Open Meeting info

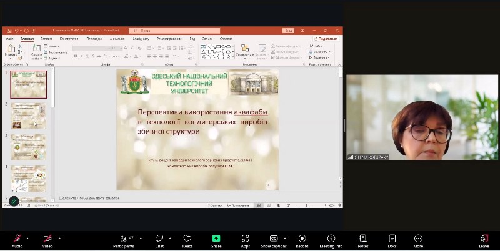[331, 239]
